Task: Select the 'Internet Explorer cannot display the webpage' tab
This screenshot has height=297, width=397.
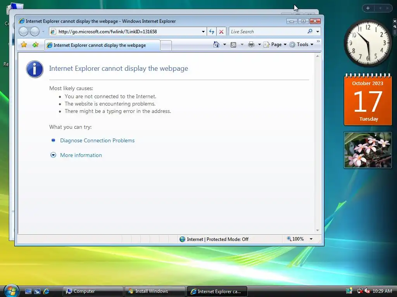Action: click(102, 45)
